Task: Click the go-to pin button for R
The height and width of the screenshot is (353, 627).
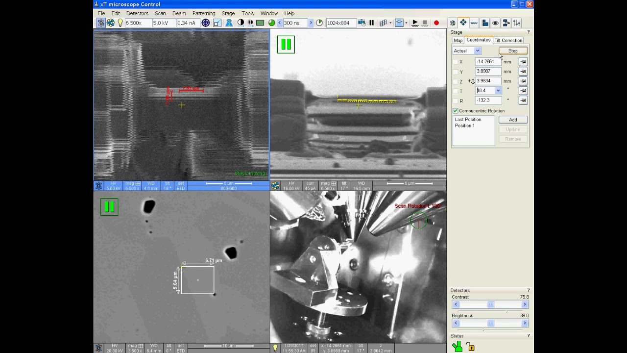Action: click(x=523, y=100)
